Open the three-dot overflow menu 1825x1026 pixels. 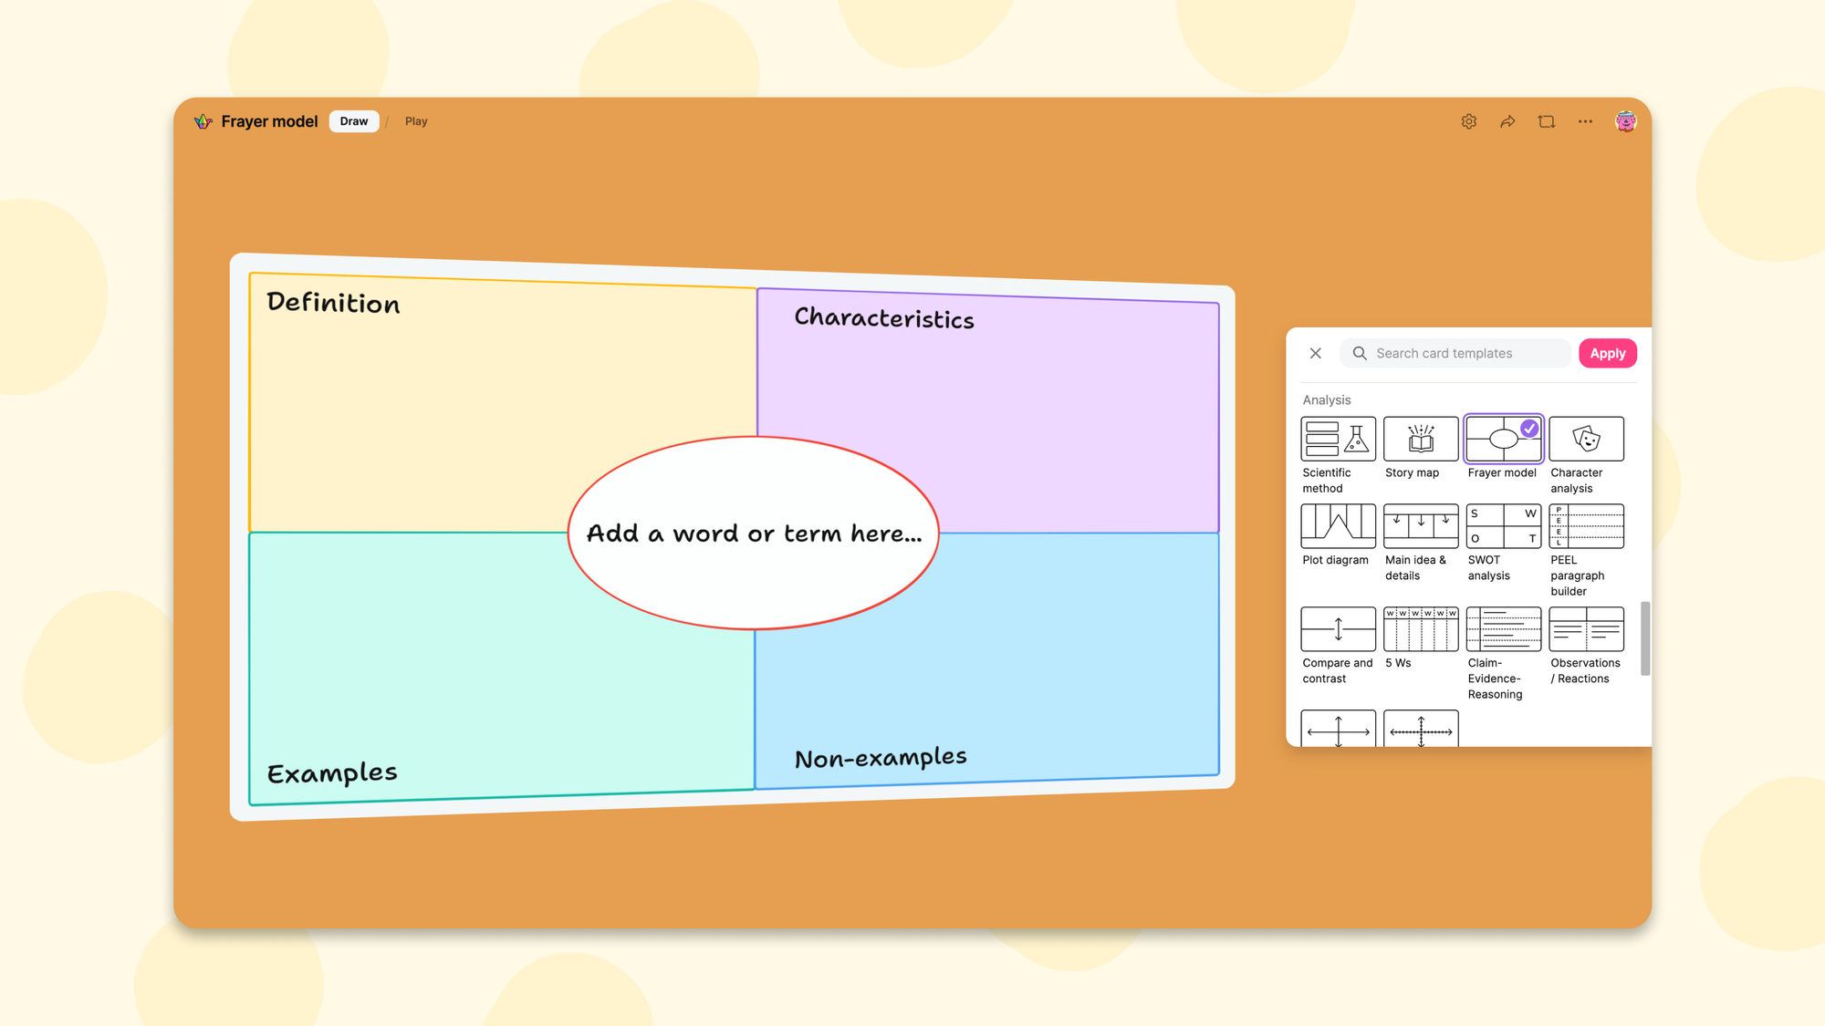tap(1585, 121)
